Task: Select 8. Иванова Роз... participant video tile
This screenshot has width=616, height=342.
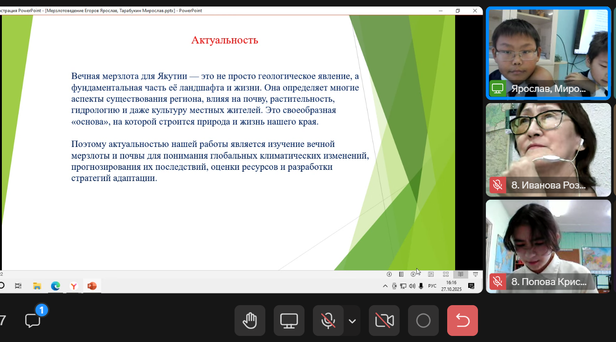Action: [x=548, y=149]
